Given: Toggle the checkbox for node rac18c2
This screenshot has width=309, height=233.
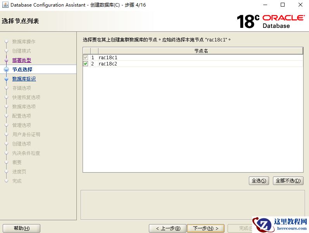Looking at the screenshot, I should click(x=86, y=63).
